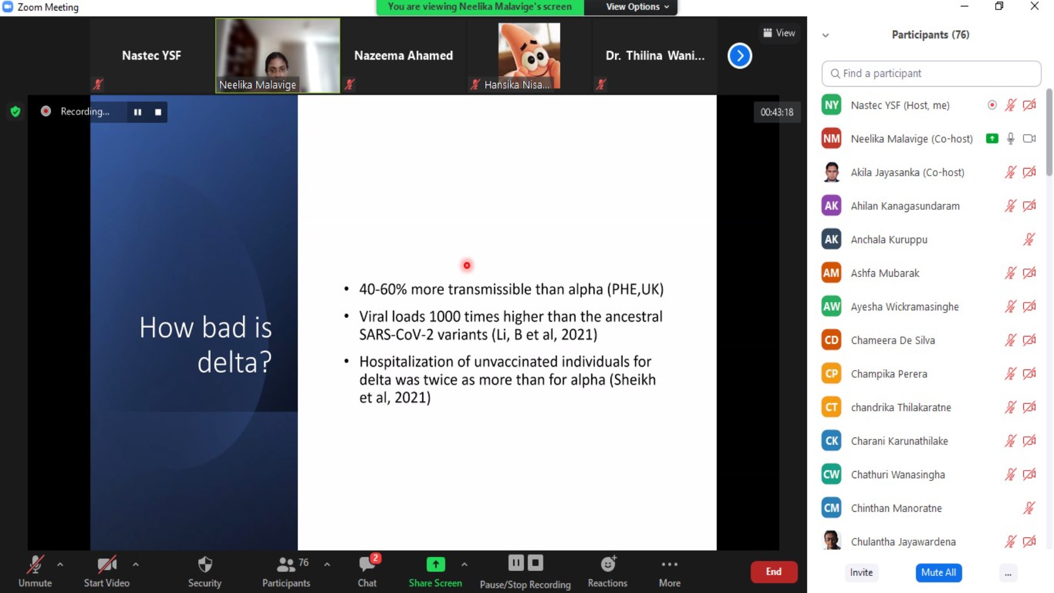Click Chameera De Silva's CD avatar

click(x=831, y=339)
